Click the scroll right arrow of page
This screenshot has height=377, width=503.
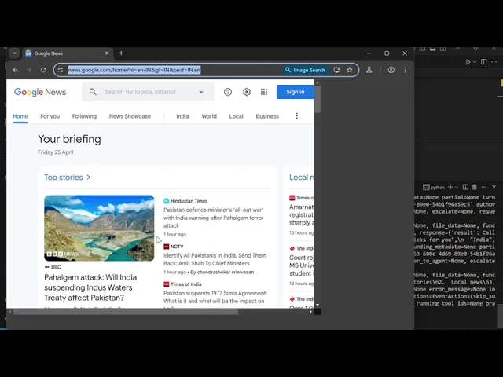pyautogui.click(x=310, y=312)
